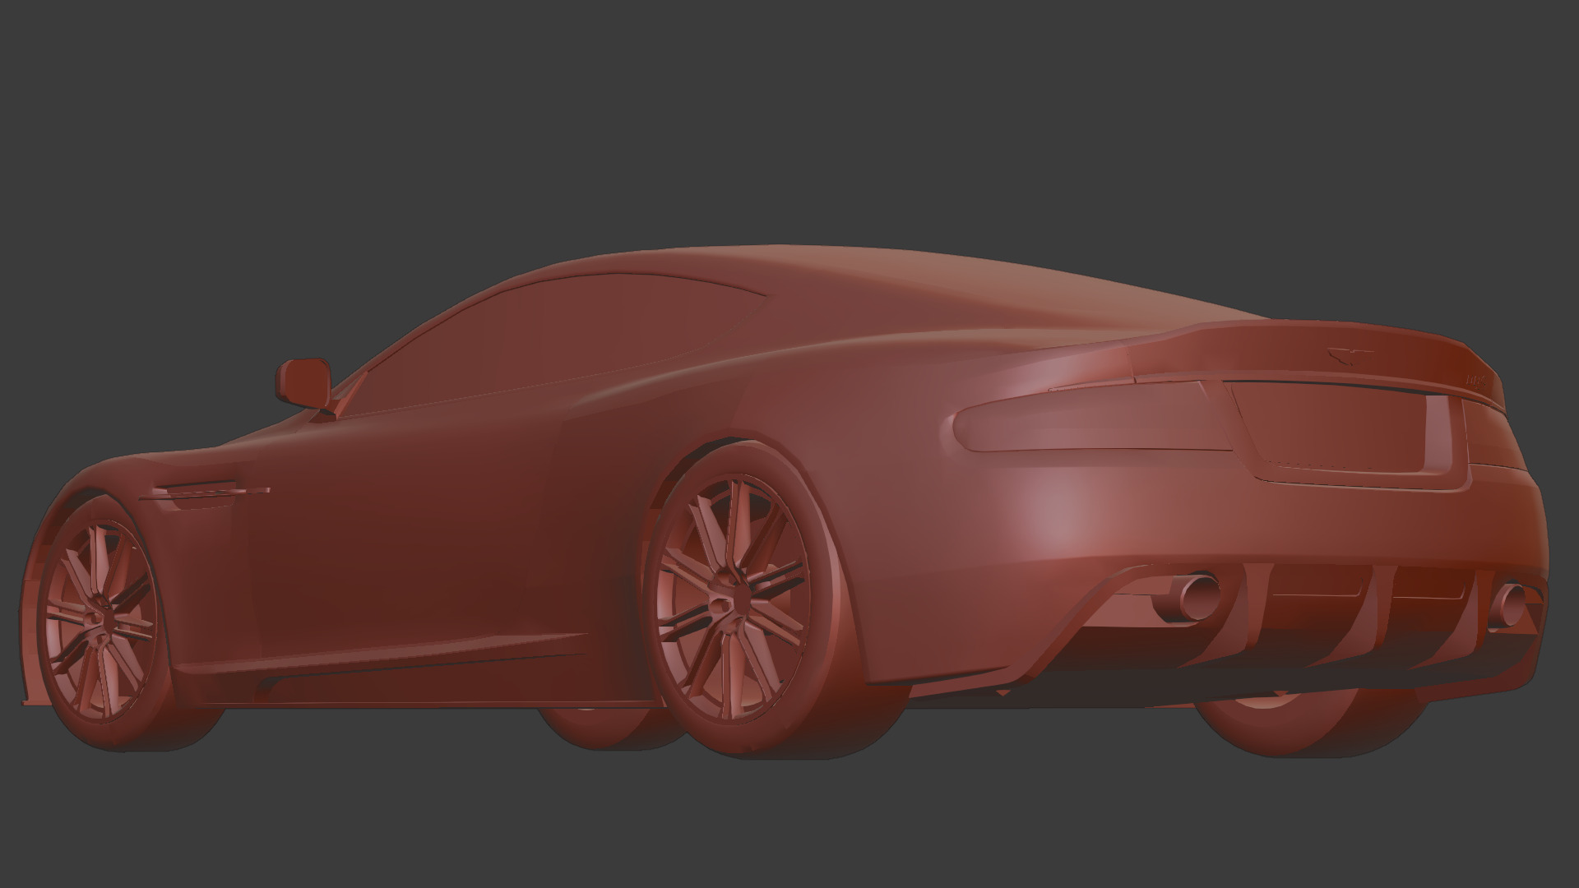Screen dimensions: 1579x888
Task: Select the car's side mirror
Action: click(x=303, y=383)
